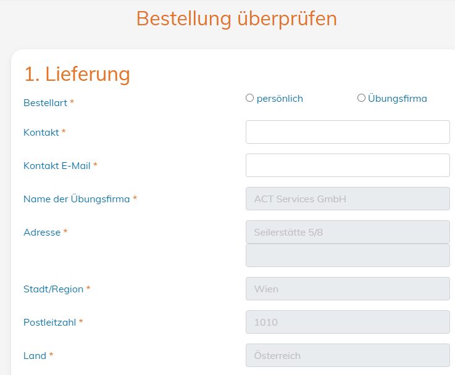455x375 pixels.
Task: Click the 1. Lieferung section heading
Action: coord(77,74)
